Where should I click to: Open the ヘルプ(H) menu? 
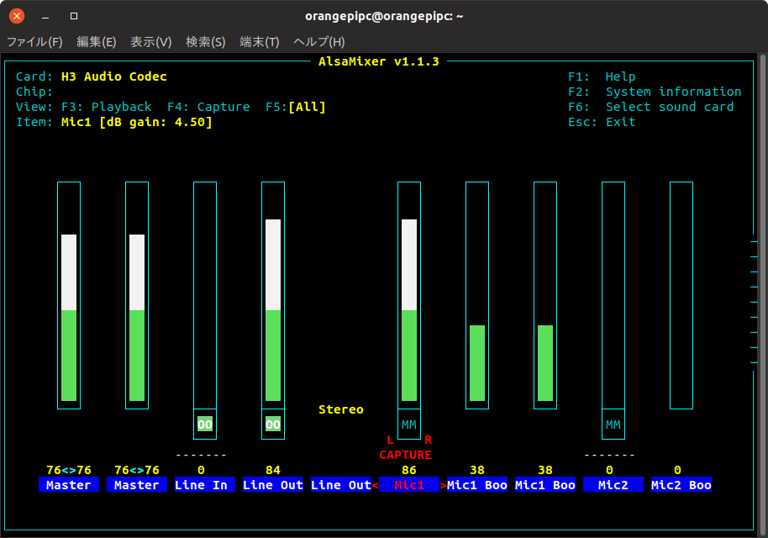pos(318,41)
